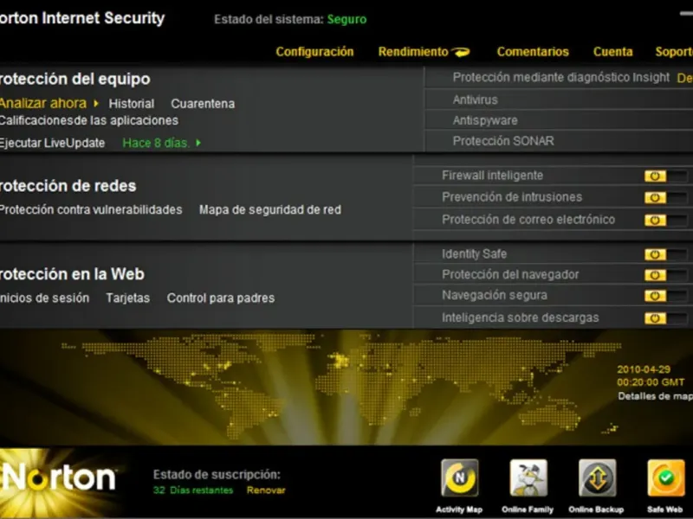Click the Hace 8 días link
The height and width of the screenshot is (519, 693).
(156, 143)
